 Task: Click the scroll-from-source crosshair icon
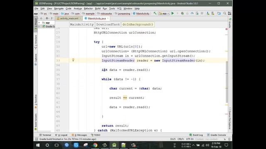point(41,18)
